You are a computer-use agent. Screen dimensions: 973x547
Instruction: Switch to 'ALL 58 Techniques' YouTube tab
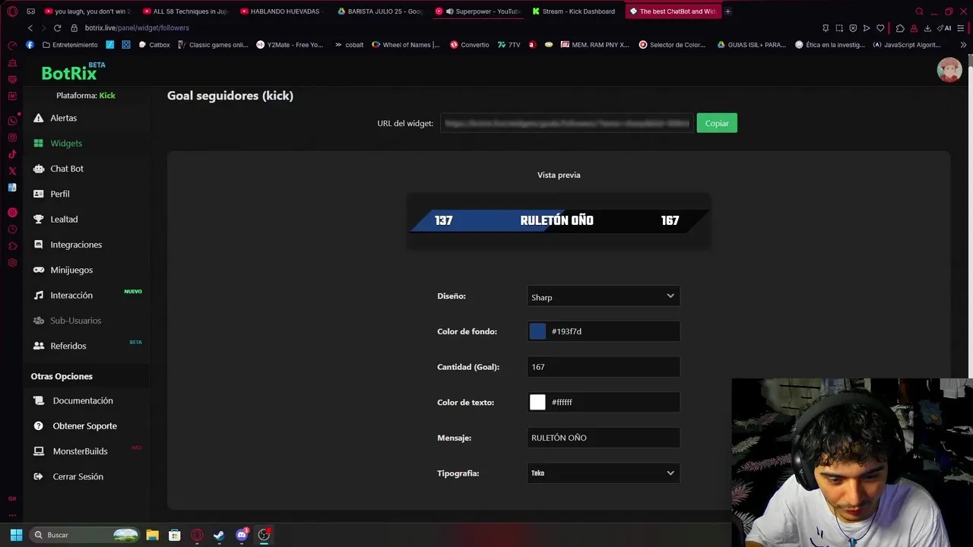185,11
